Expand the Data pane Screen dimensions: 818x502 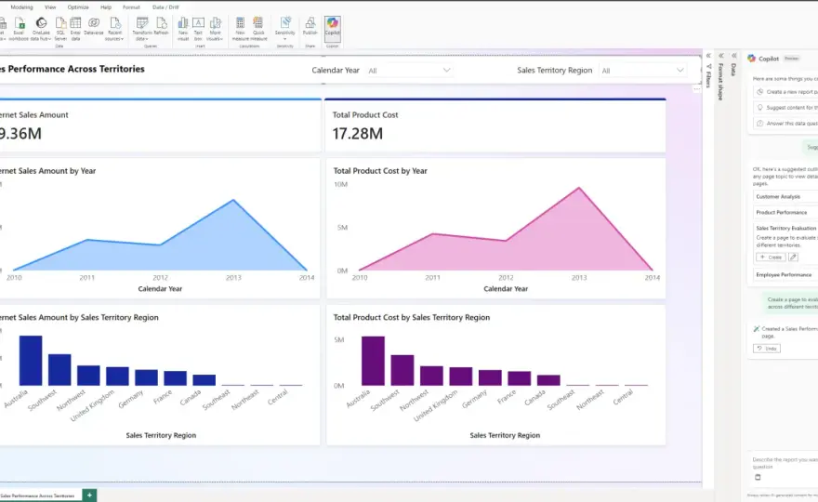pos(734,56)
